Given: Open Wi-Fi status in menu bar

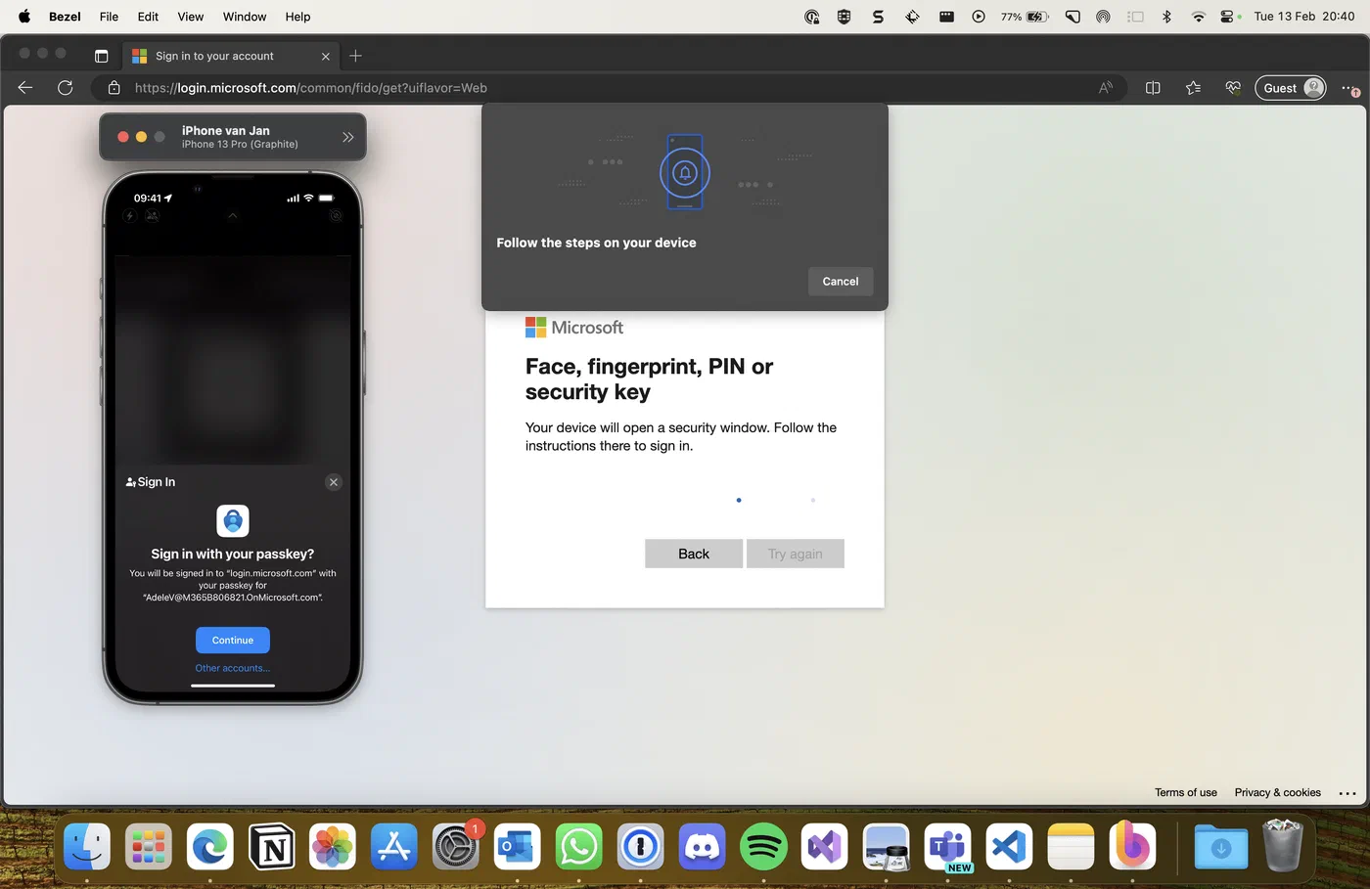Looking at the screenshot, I should (1198, 17).
